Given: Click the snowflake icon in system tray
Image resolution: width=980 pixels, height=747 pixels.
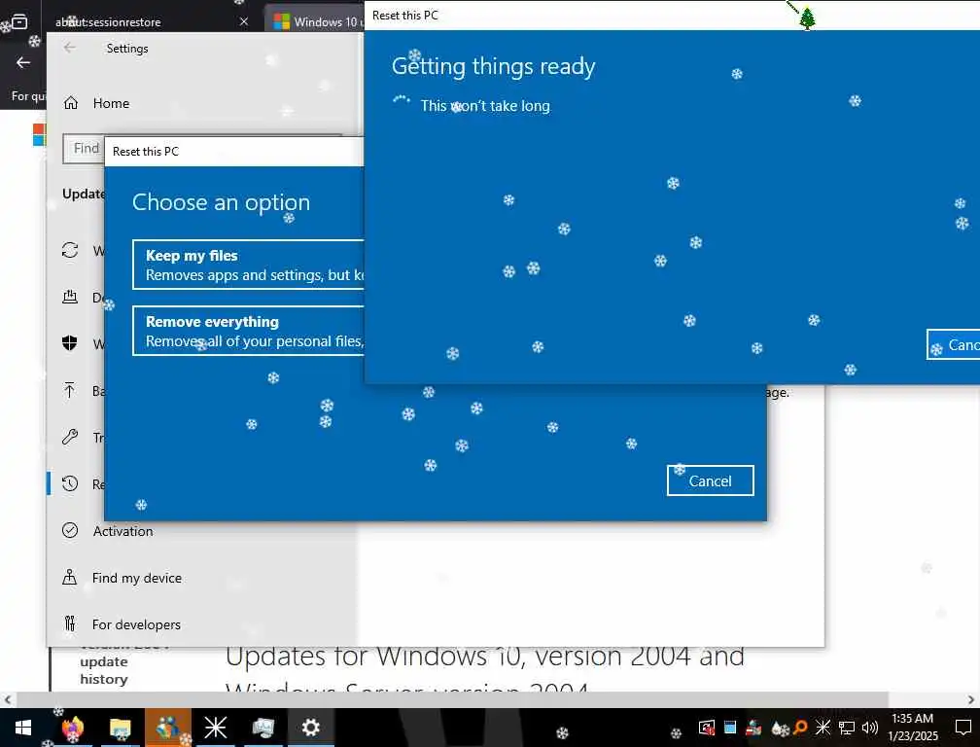Looking at the screenshot, I should click(x=823, y=727).
